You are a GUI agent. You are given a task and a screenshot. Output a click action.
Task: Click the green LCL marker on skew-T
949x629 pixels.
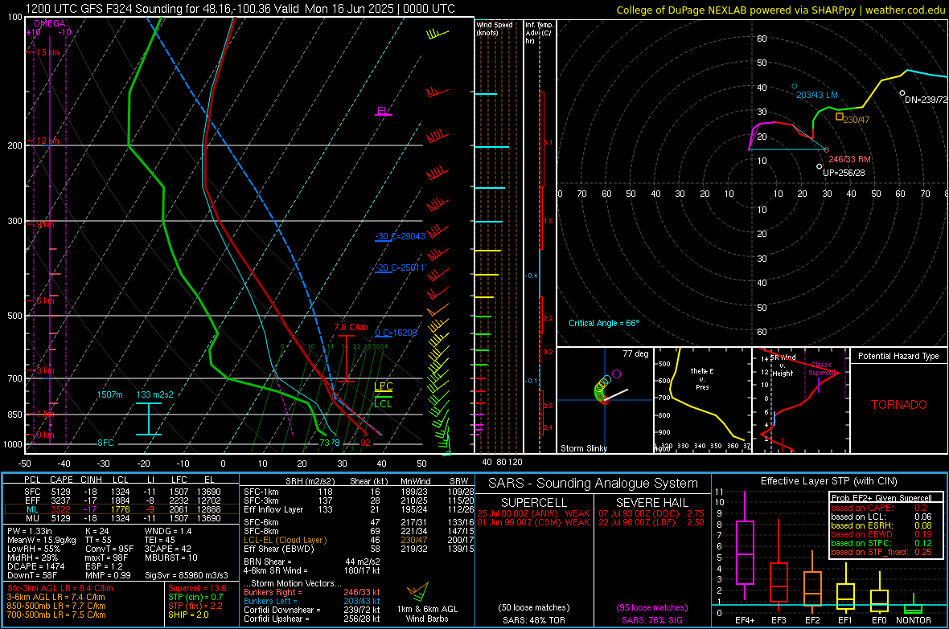[383, 403]
